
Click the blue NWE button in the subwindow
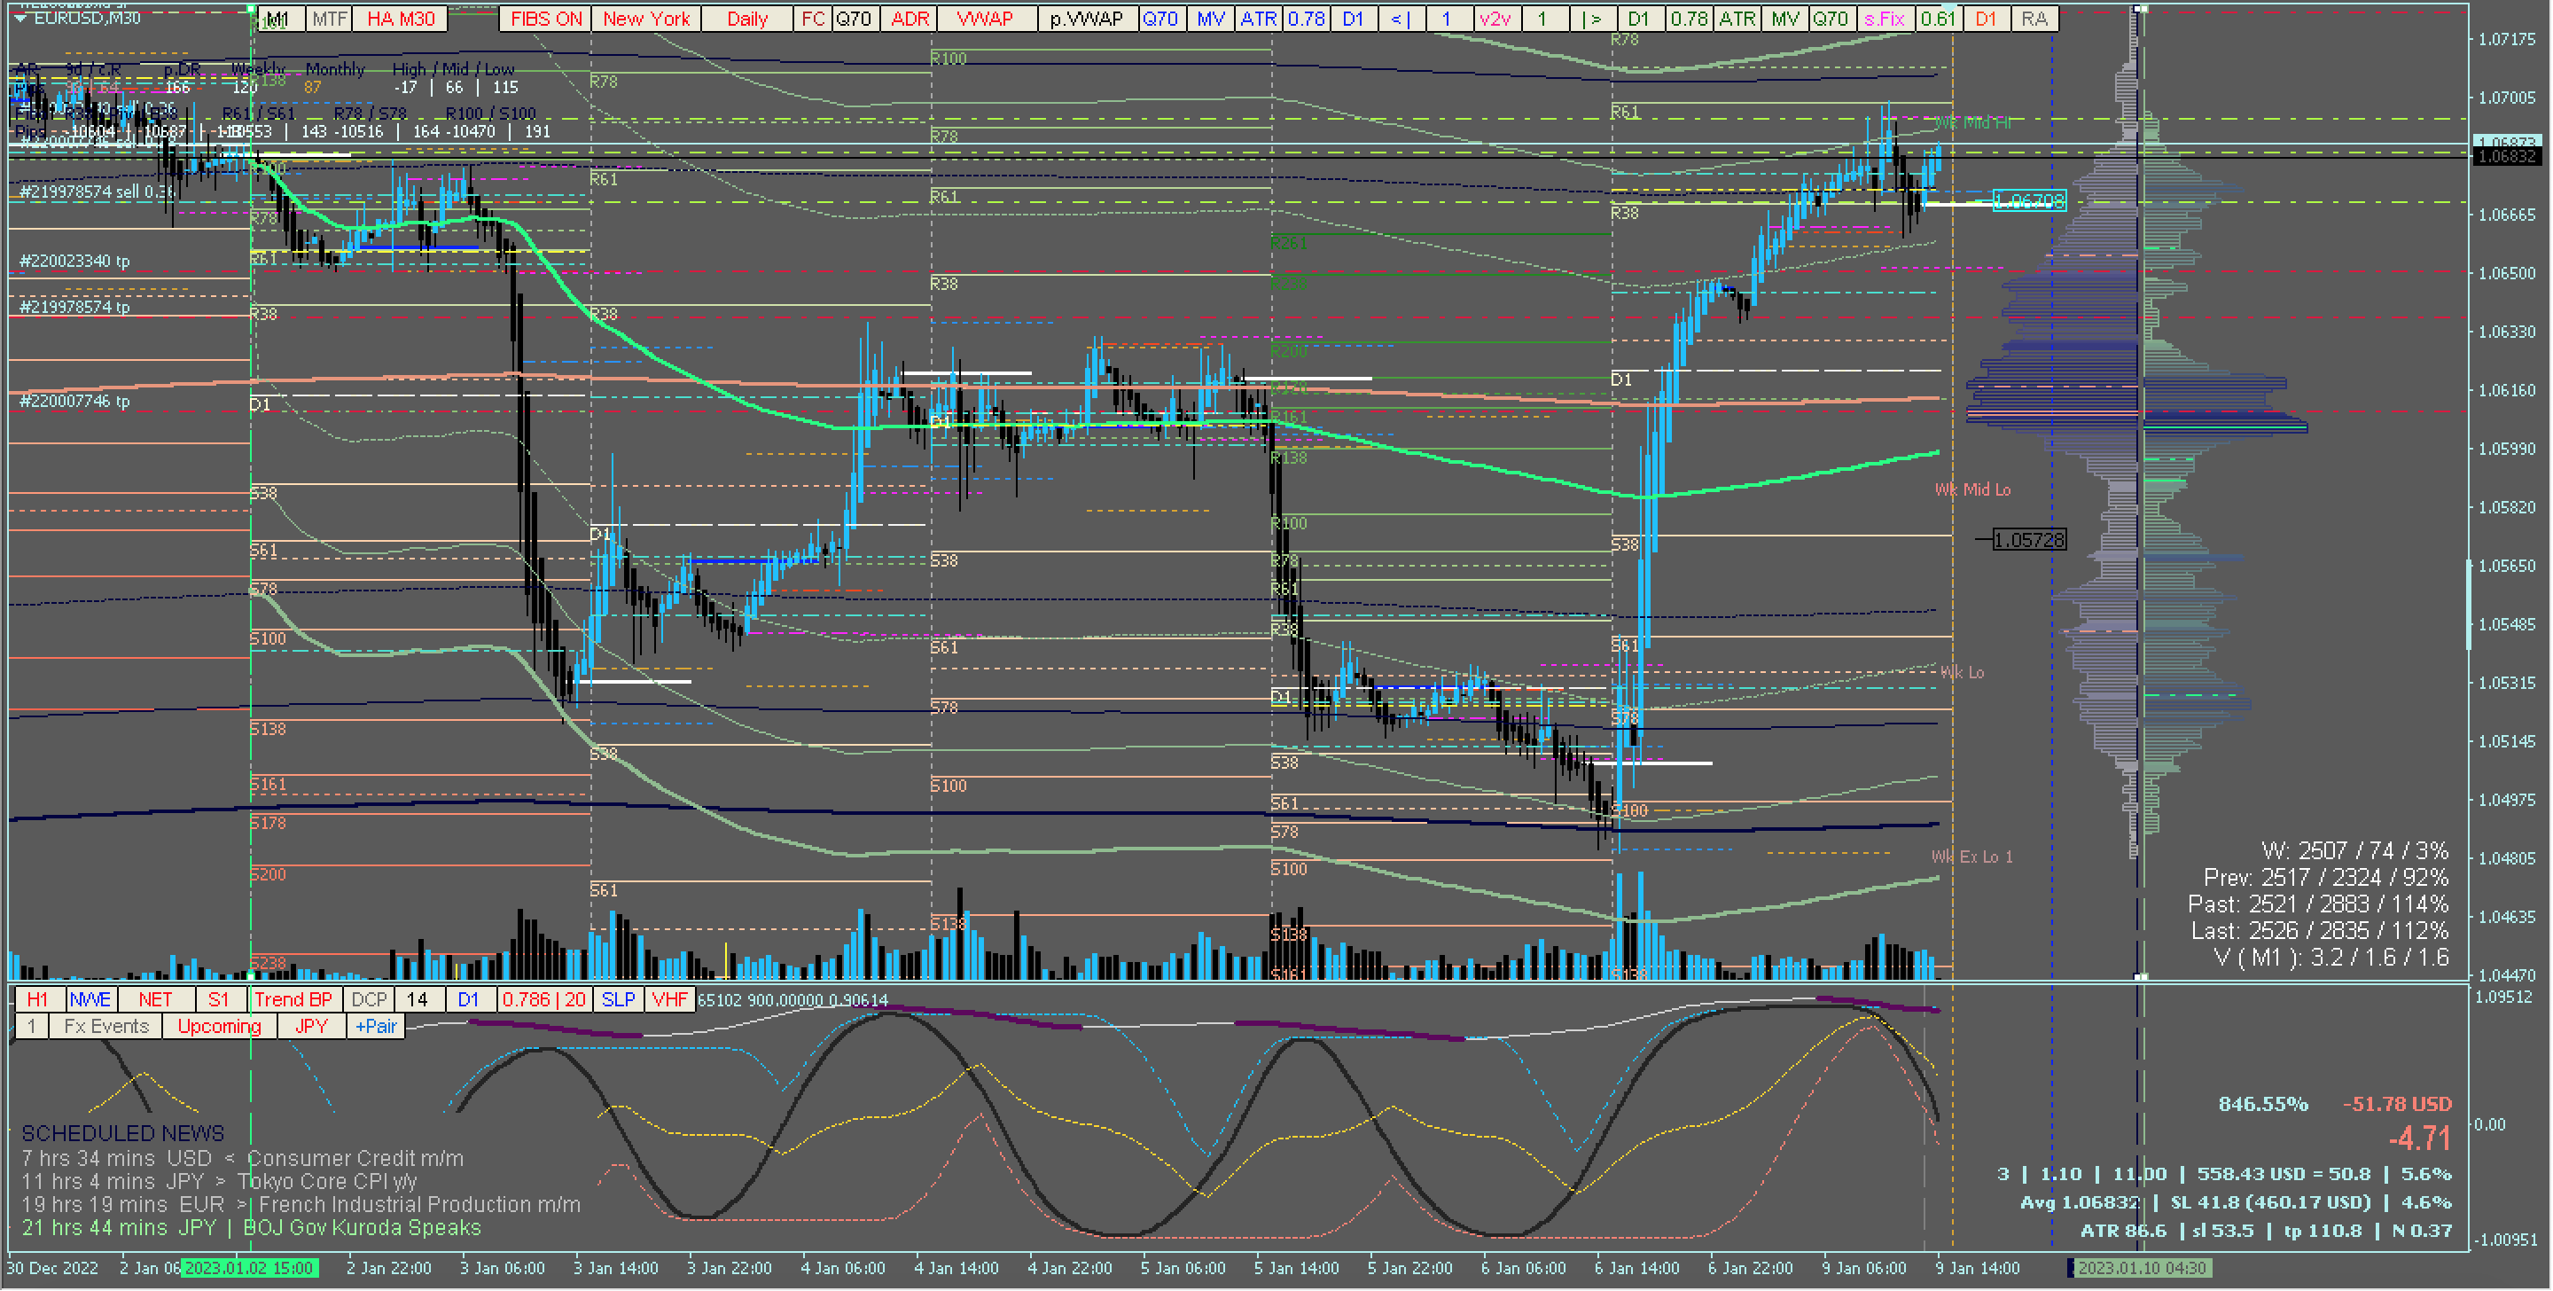(90, 999)
